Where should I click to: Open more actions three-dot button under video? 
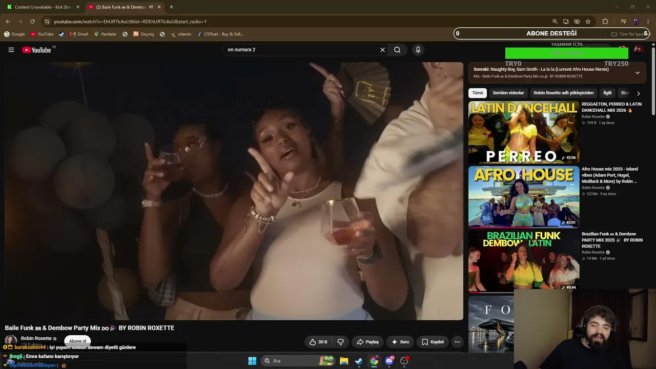[457, 342]
